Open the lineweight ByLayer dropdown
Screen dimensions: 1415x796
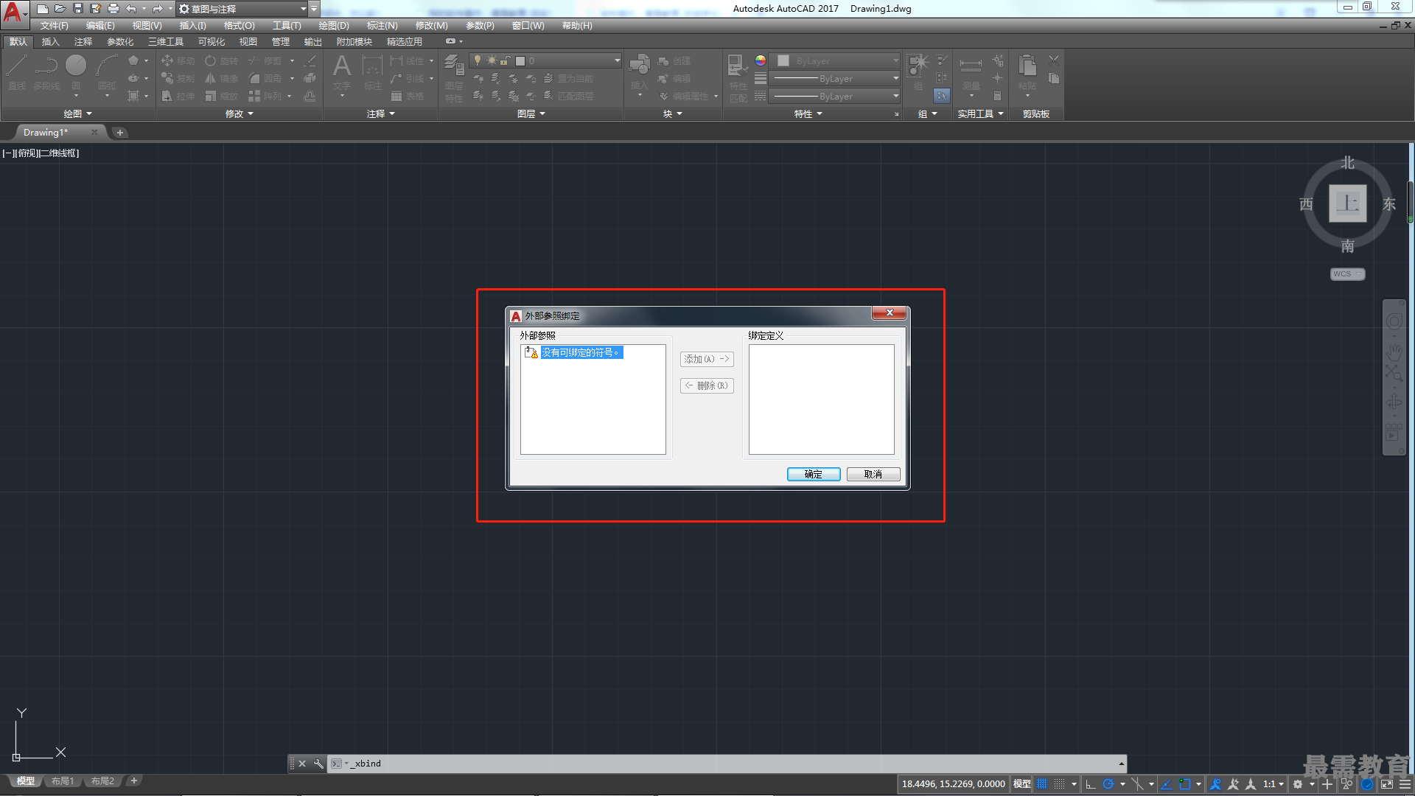pos(835,78)
